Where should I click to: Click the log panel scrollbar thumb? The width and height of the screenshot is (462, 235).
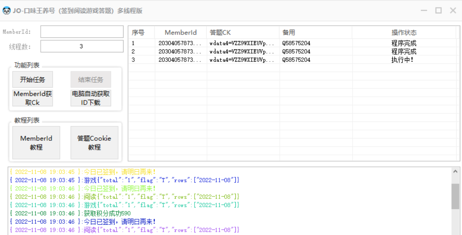(x=455, y=196)
